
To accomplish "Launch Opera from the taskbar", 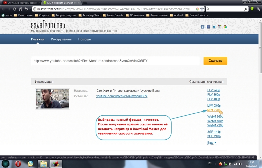I will 18,164.
